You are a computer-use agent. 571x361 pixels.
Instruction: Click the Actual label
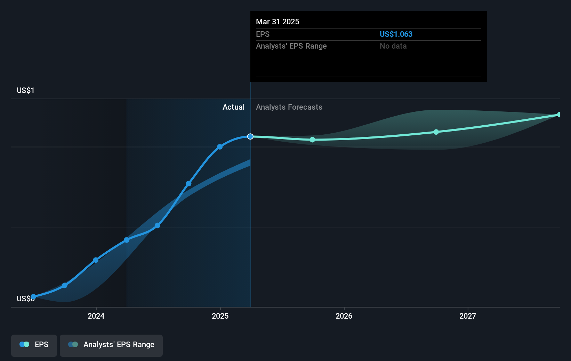233,107
